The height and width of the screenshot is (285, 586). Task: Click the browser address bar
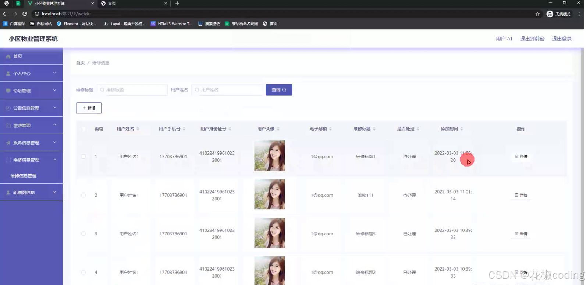coord(283,14)
